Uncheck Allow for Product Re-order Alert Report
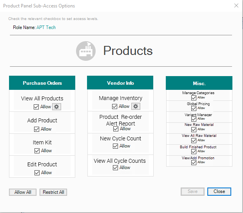Image resolution: width=243 pixels, height=213 pixels. (116, 129)
